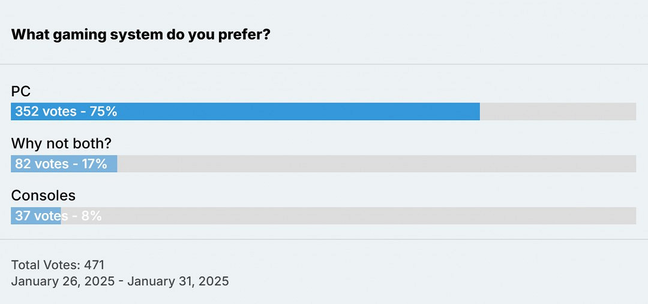Select the "Why not both?" option label
The width and height of the screenshot is (648, 304).
62,144
